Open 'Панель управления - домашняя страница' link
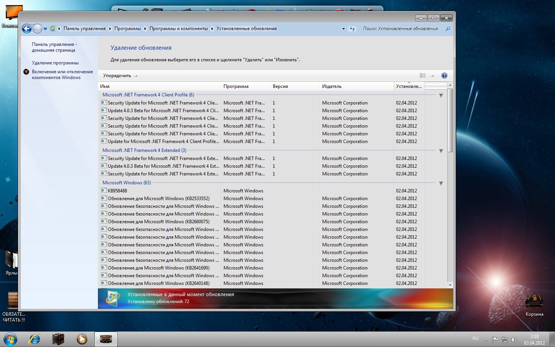The height and width of the screenshot is (347, 555). (54, 47)
